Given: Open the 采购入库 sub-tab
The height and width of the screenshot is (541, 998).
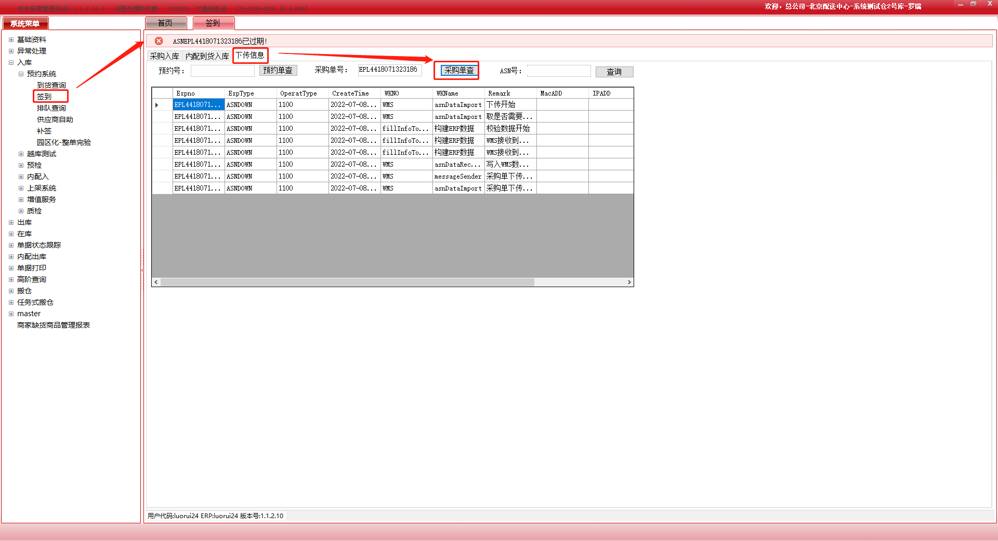Looking at the screenshot, I should click(x=164, y=56).
